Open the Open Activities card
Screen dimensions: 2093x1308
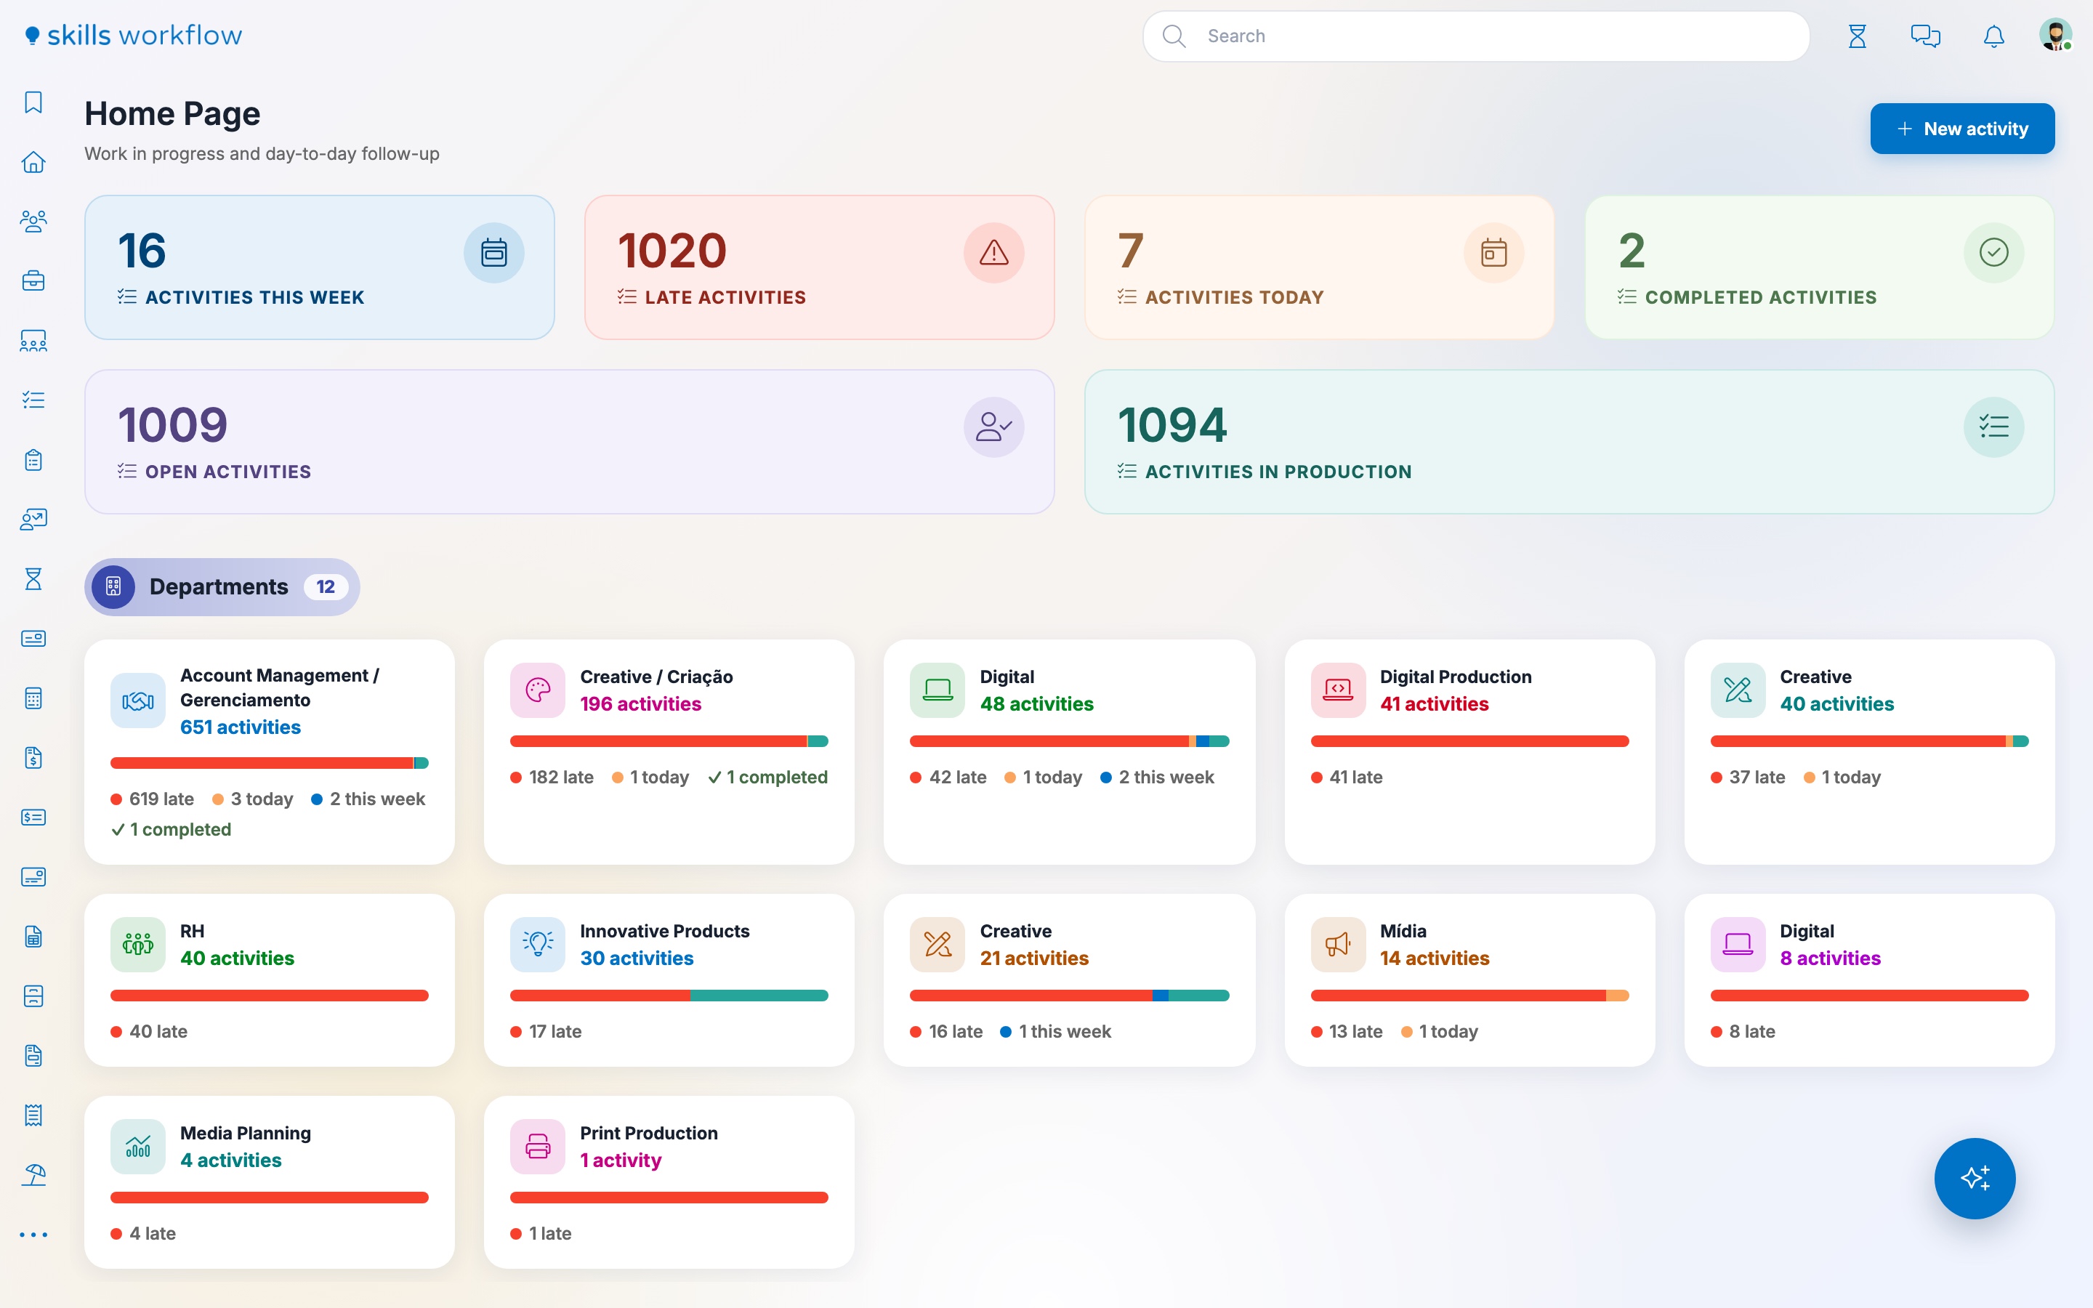click(x=569, y=442)
